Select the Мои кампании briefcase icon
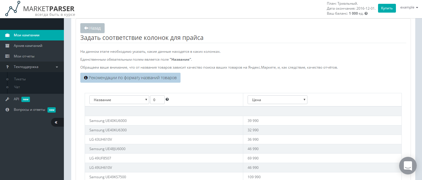Viewport: 422px width, 180px height. click(7, 35)
